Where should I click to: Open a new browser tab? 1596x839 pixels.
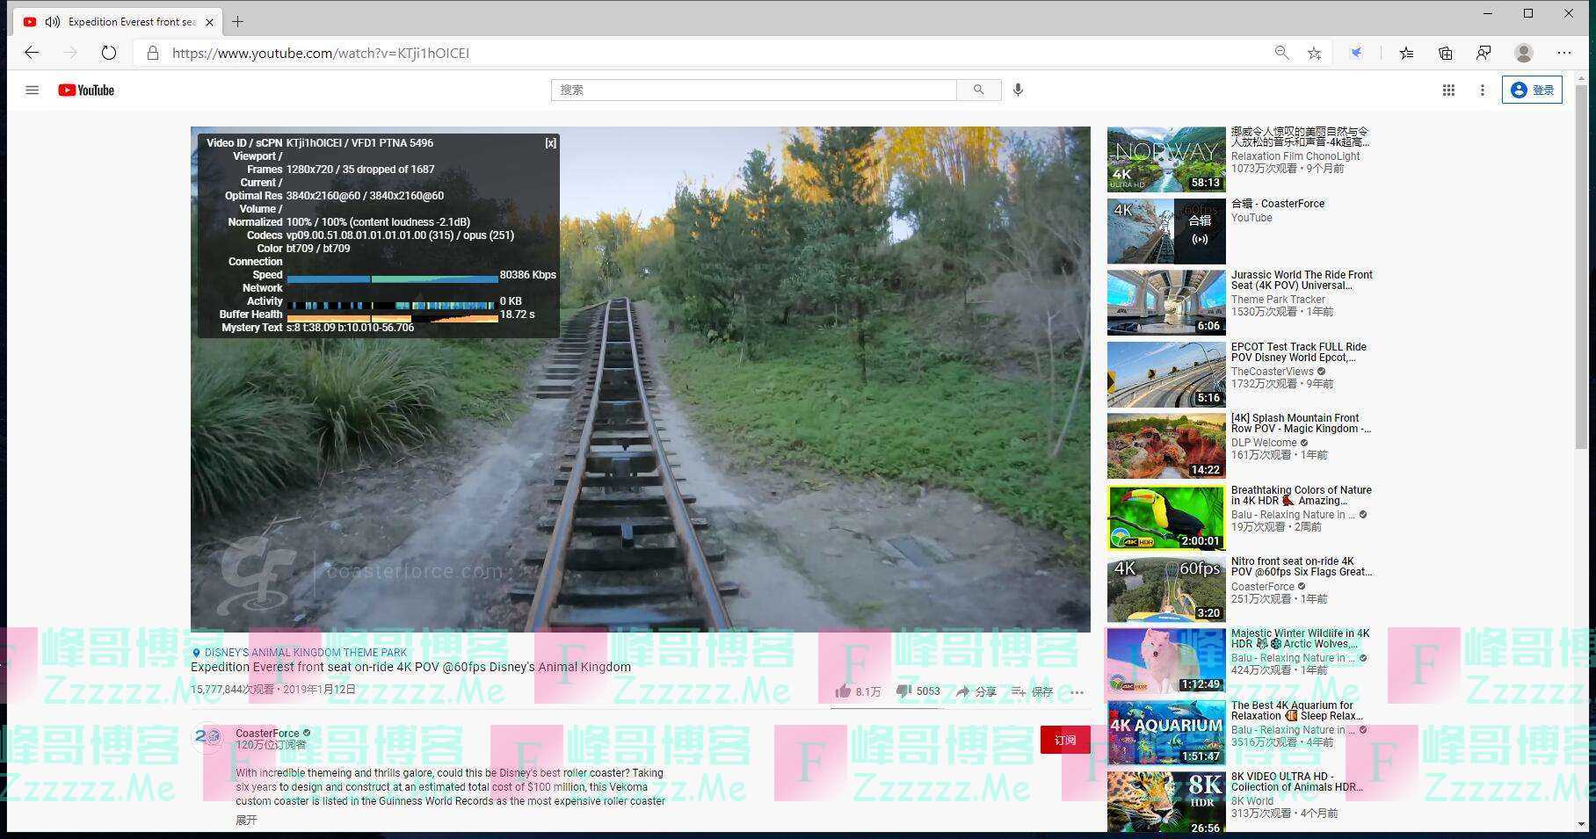pyautogui.click(x=237, y=22)
